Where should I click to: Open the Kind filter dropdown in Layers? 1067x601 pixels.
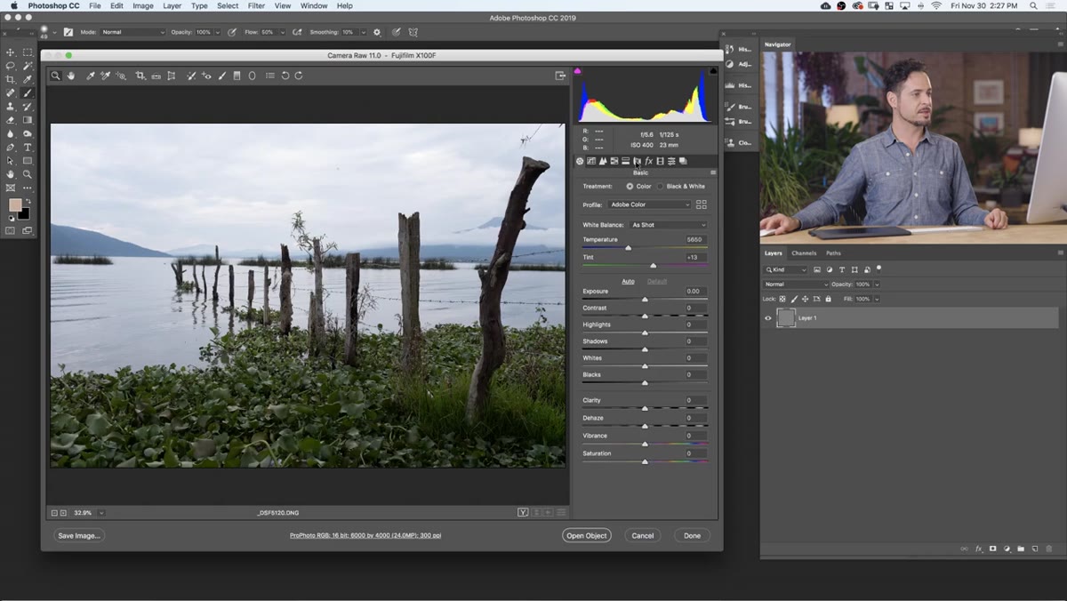pyautogui.click(x=786, y=269)
